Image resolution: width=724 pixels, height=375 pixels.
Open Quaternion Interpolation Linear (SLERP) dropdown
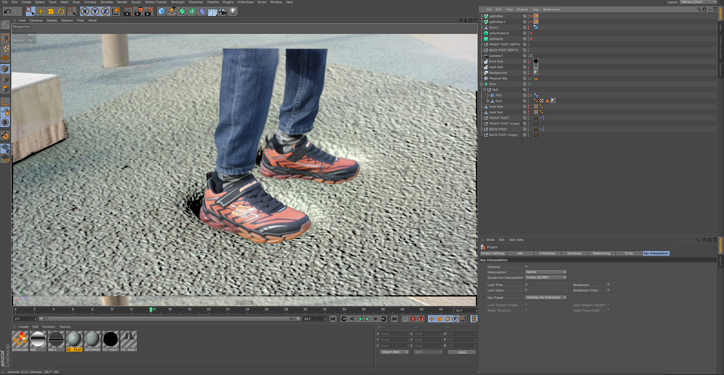(546, 277)
